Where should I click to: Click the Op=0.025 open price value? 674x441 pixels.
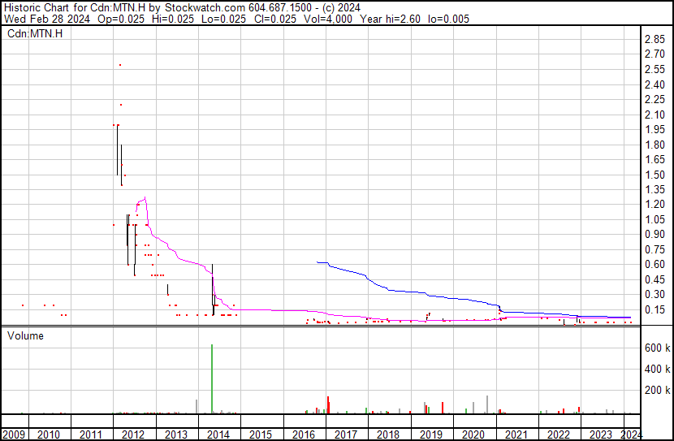click(x=121, y=19)
